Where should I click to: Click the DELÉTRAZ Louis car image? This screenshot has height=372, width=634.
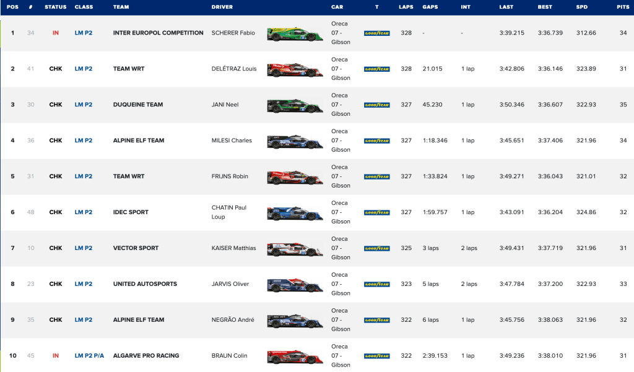pyautogui.click(x=295, y=70)
